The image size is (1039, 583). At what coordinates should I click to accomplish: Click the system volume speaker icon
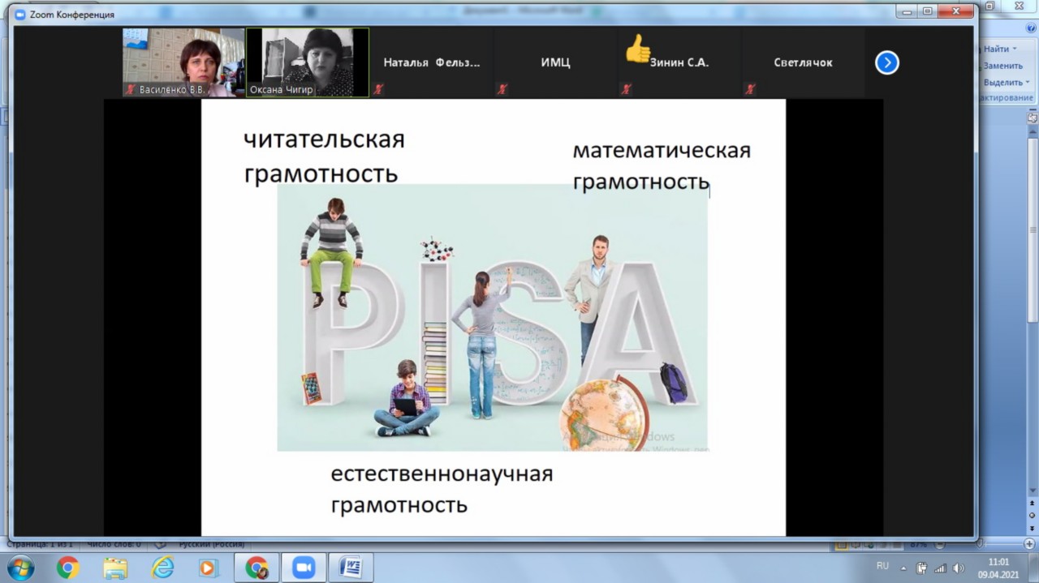[x=959, y=568]
